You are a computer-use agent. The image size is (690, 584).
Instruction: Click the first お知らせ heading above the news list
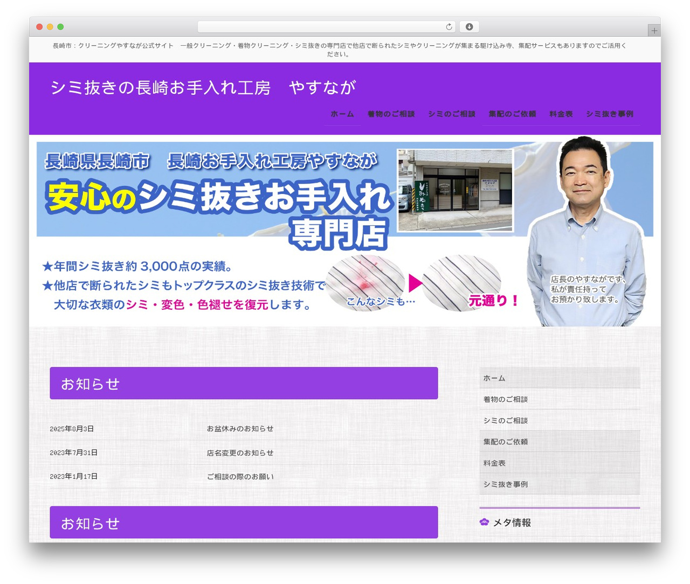coord(244,384)
